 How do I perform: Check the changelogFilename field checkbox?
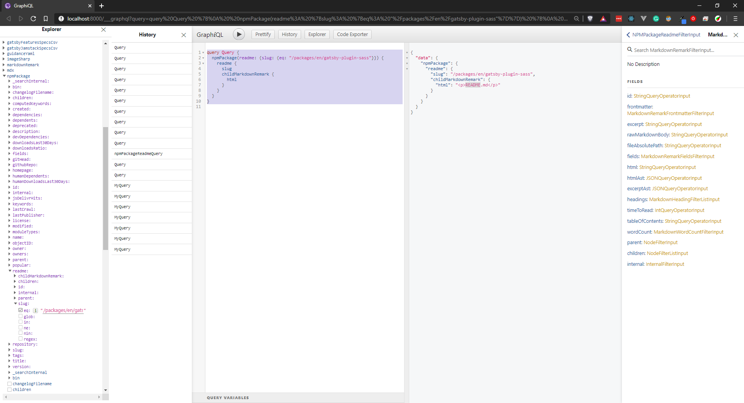10,384
